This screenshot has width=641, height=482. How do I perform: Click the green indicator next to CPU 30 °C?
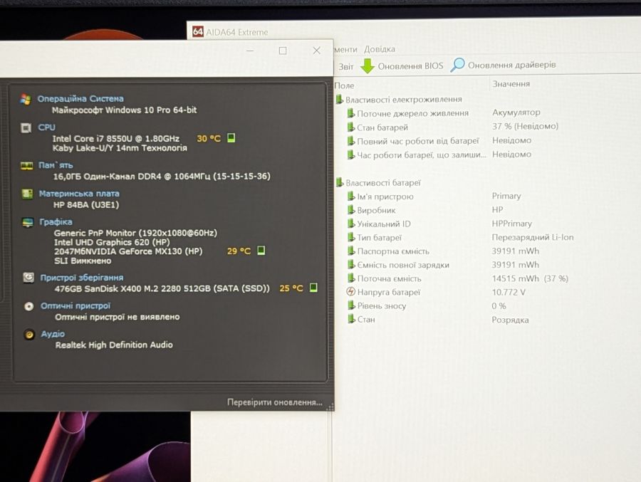coord(231,138)
